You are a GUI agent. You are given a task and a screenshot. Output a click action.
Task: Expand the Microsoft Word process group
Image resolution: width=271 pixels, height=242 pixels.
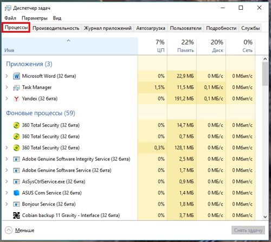7,76
